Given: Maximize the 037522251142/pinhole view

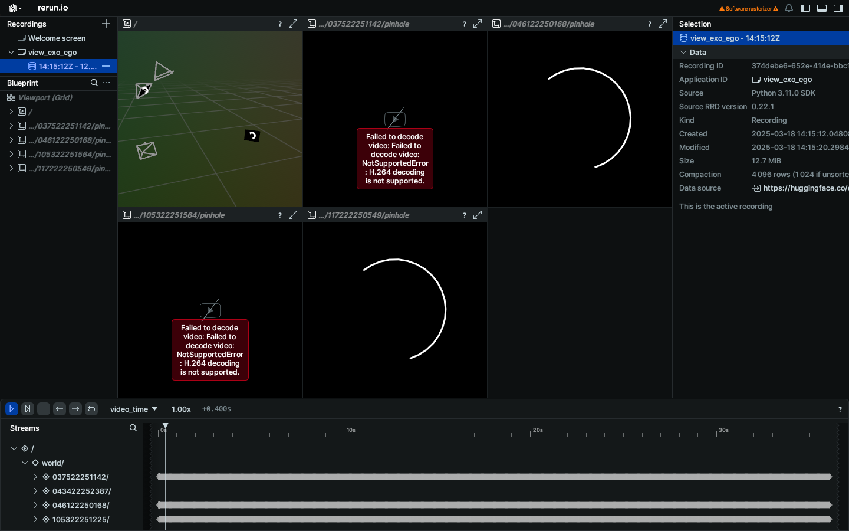Looking at the screenshot, I should 478,24.
